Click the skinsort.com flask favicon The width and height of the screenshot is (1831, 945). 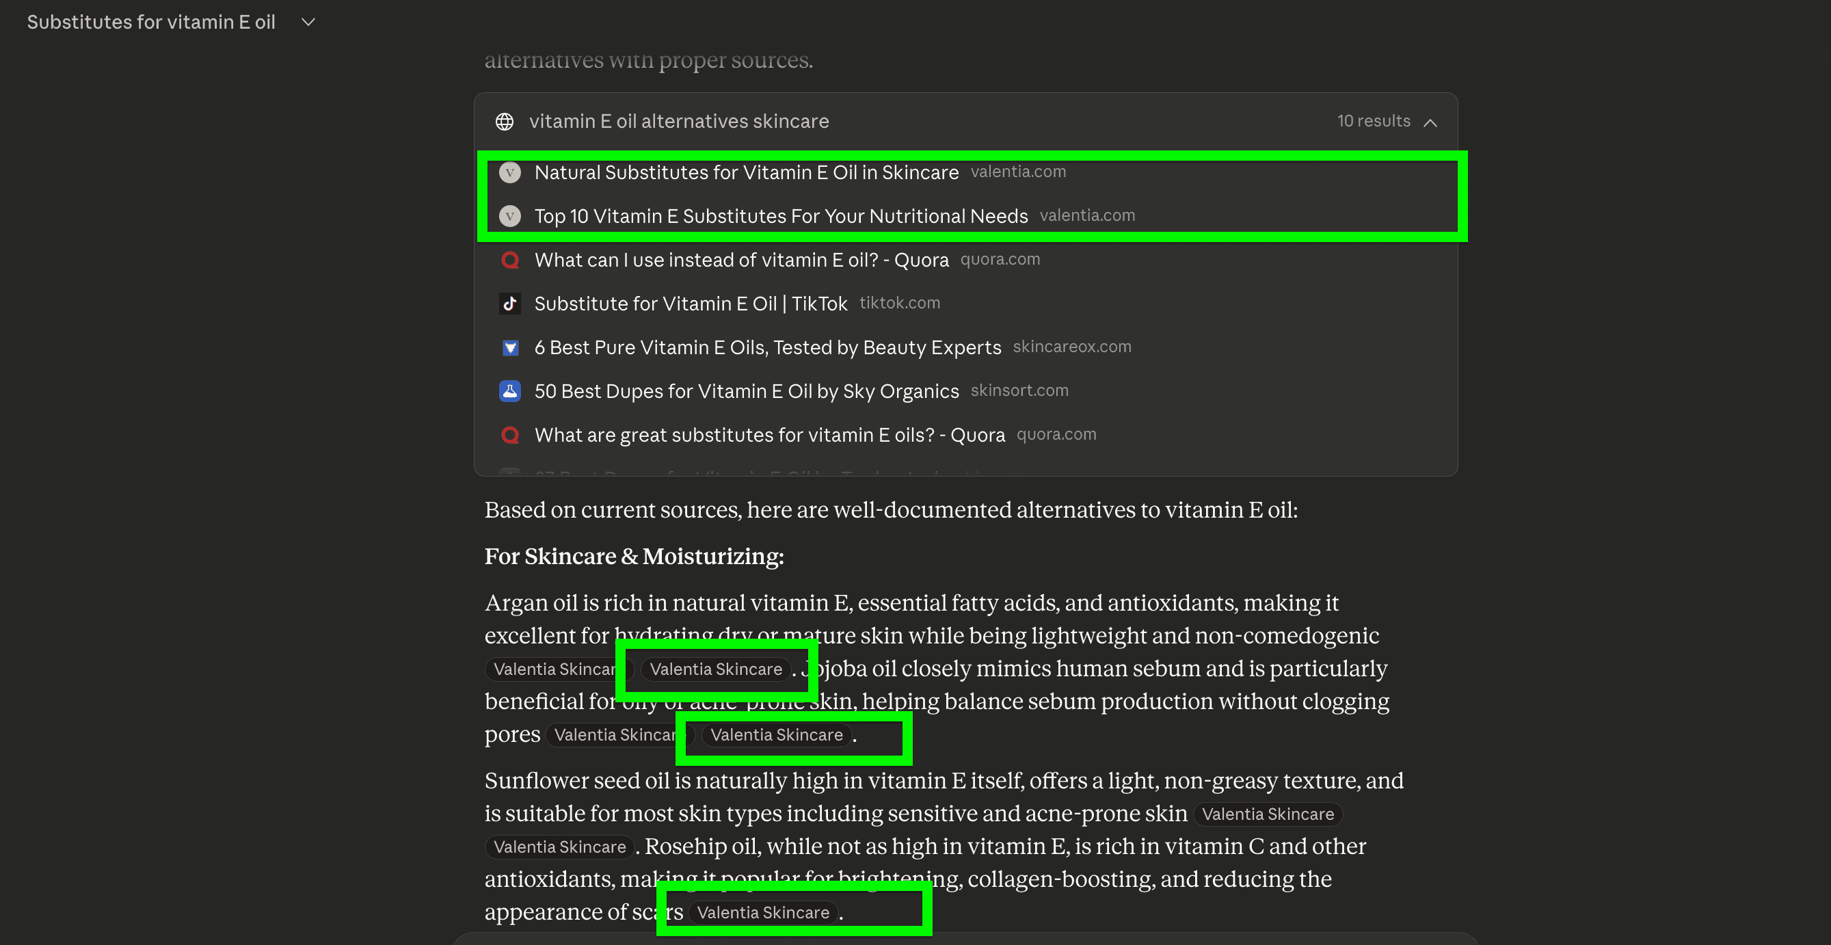509,391
